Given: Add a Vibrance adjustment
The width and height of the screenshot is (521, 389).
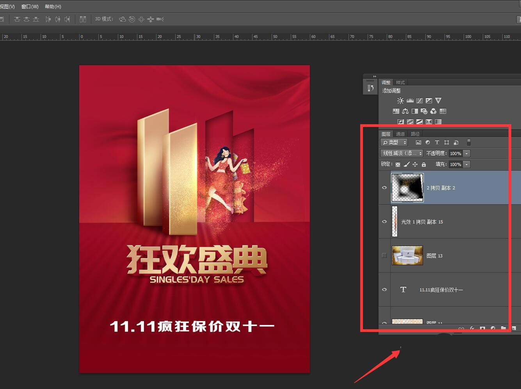Looking at the screenshot, I should [438, 101].
